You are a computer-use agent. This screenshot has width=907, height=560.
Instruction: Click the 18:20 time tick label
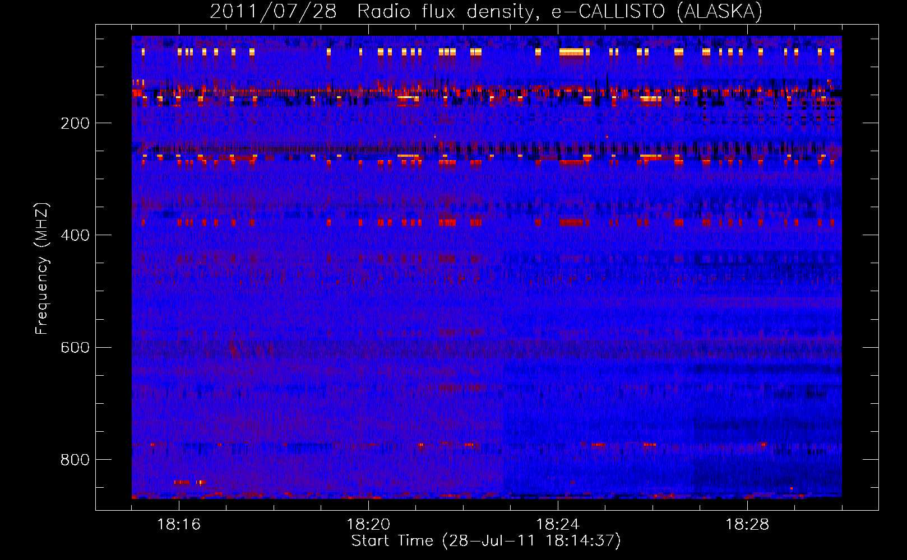pos(368,525)
